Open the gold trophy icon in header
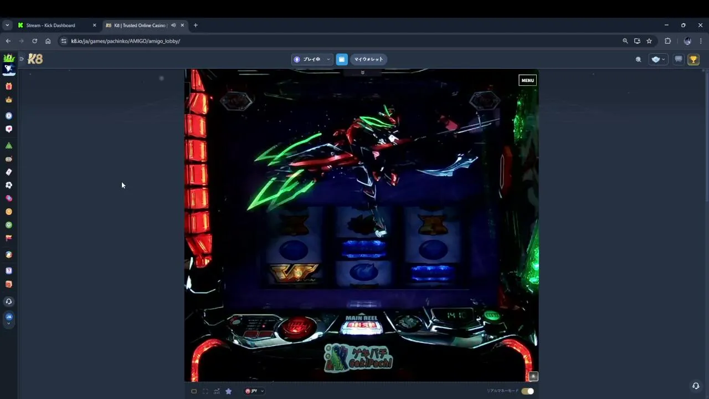This screenshot has height=399, width=709. pos(693,59)
